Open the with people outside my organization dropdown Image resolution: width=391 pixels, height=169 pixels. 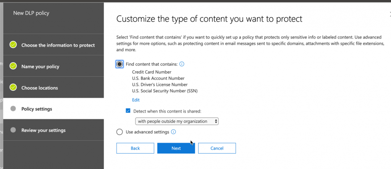click(177, 121)
